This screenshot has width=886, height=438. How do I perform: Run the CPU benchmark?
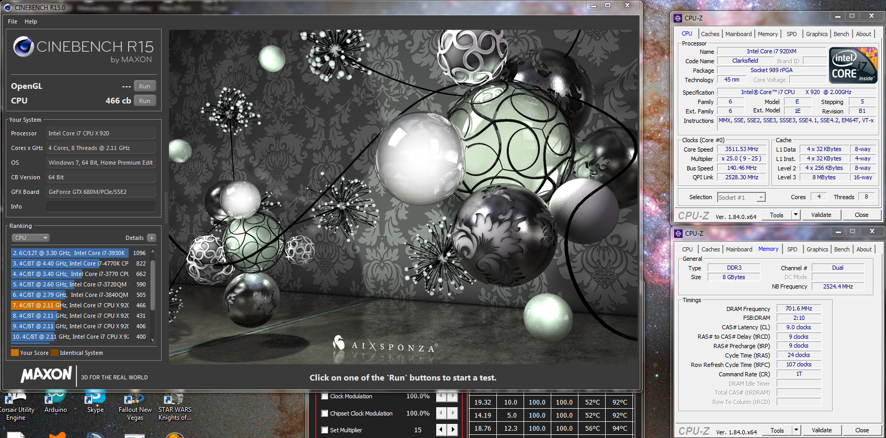click(x=145, y=101)
